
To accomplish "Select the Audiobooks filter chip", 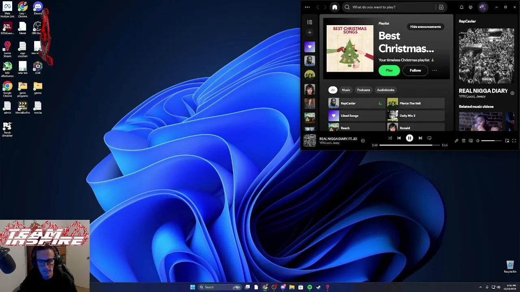I will coord(386,90).
